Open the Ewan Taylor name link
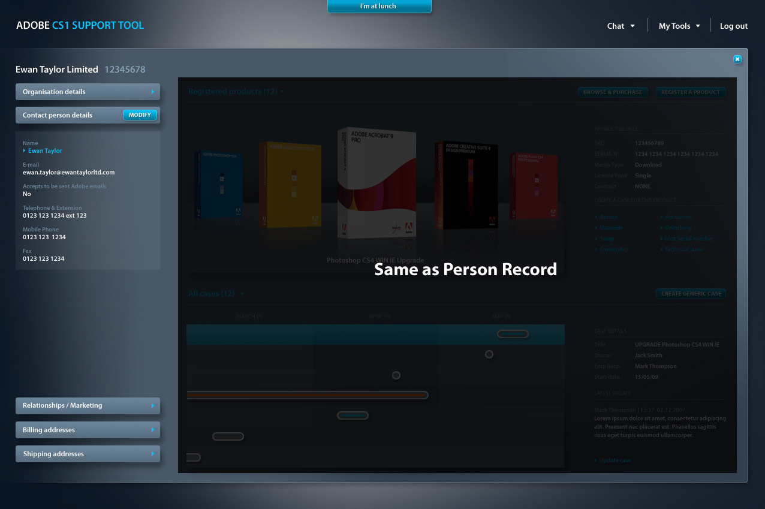Image resolution: width=765 pixels, height=509 pixels. tap(45, 151)
